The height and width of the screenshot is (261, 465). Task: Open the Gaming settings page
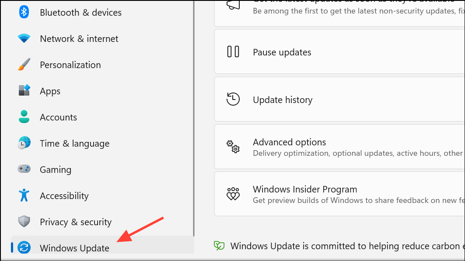pyautogui.click(x=102, y=169)
